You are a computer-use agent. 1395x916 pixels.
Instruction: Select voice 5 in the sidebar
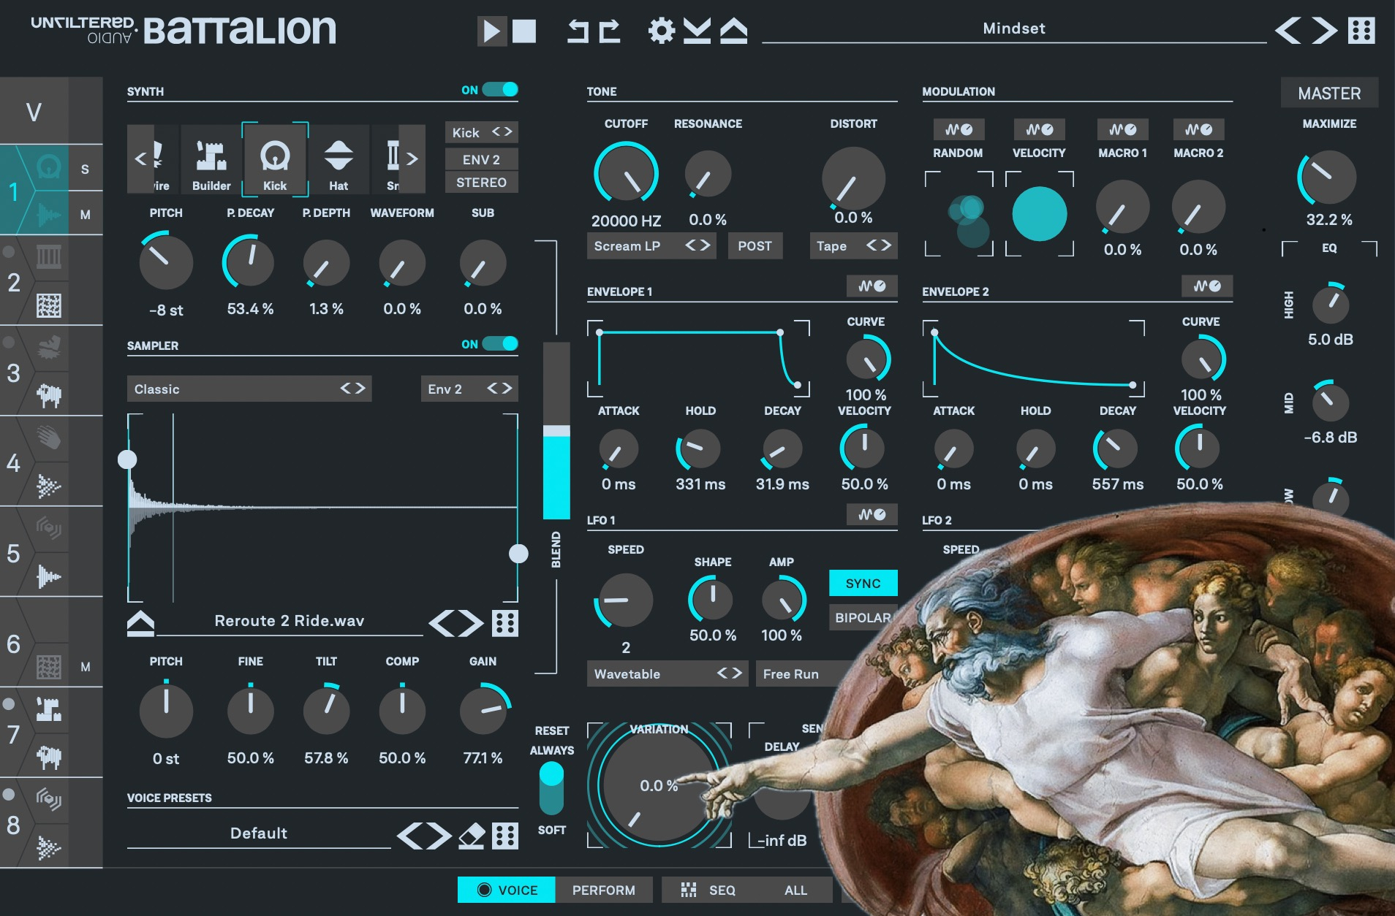(x=14, y=553)
